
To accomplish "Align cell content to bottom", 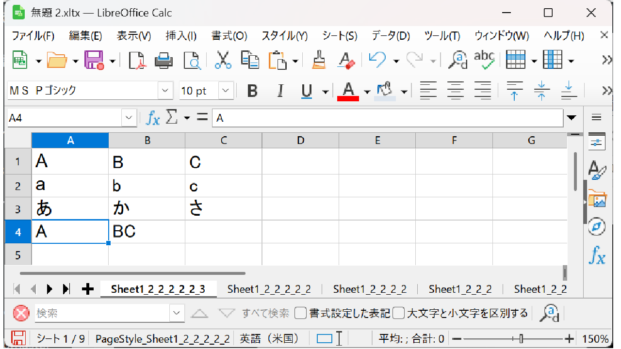I will click(x=569, y=91).
